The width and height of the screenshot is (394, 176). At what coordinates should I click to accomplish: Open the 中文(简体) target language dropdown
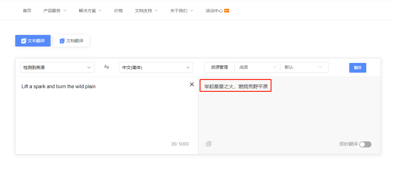pos(156,67)
